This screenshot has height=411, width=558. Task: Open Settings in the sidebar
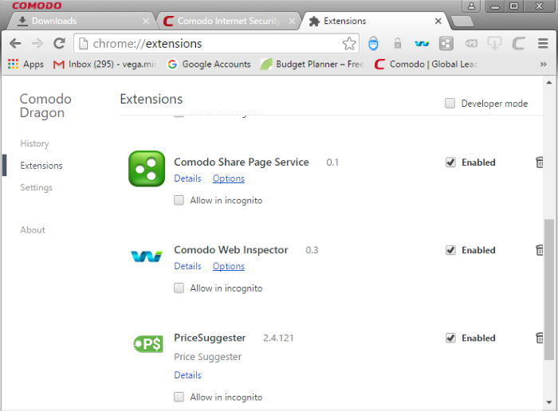[37, 187]
